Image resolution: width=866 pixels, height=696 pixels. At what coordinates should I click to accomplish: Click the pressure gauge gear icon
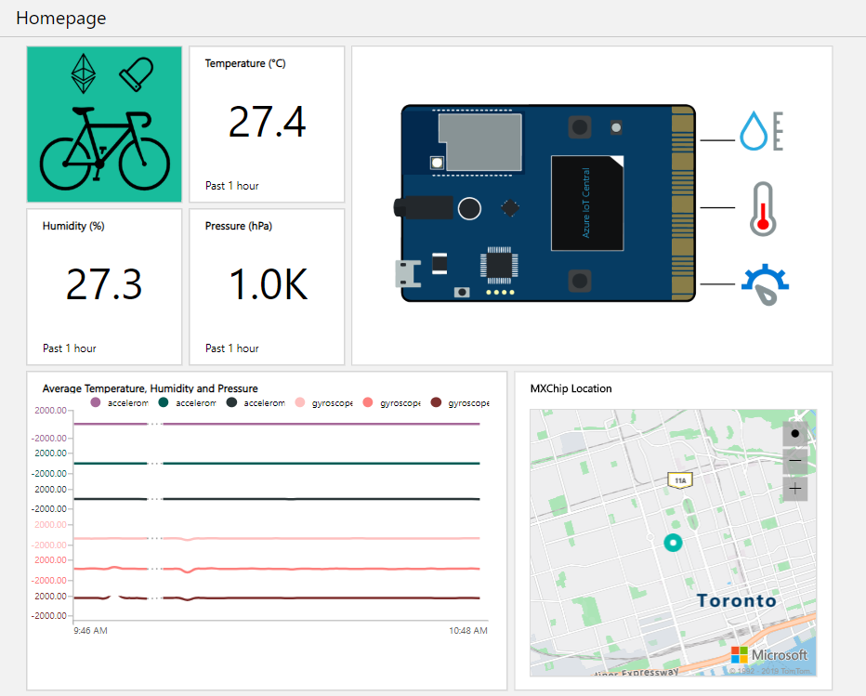[x=765, y=284]
